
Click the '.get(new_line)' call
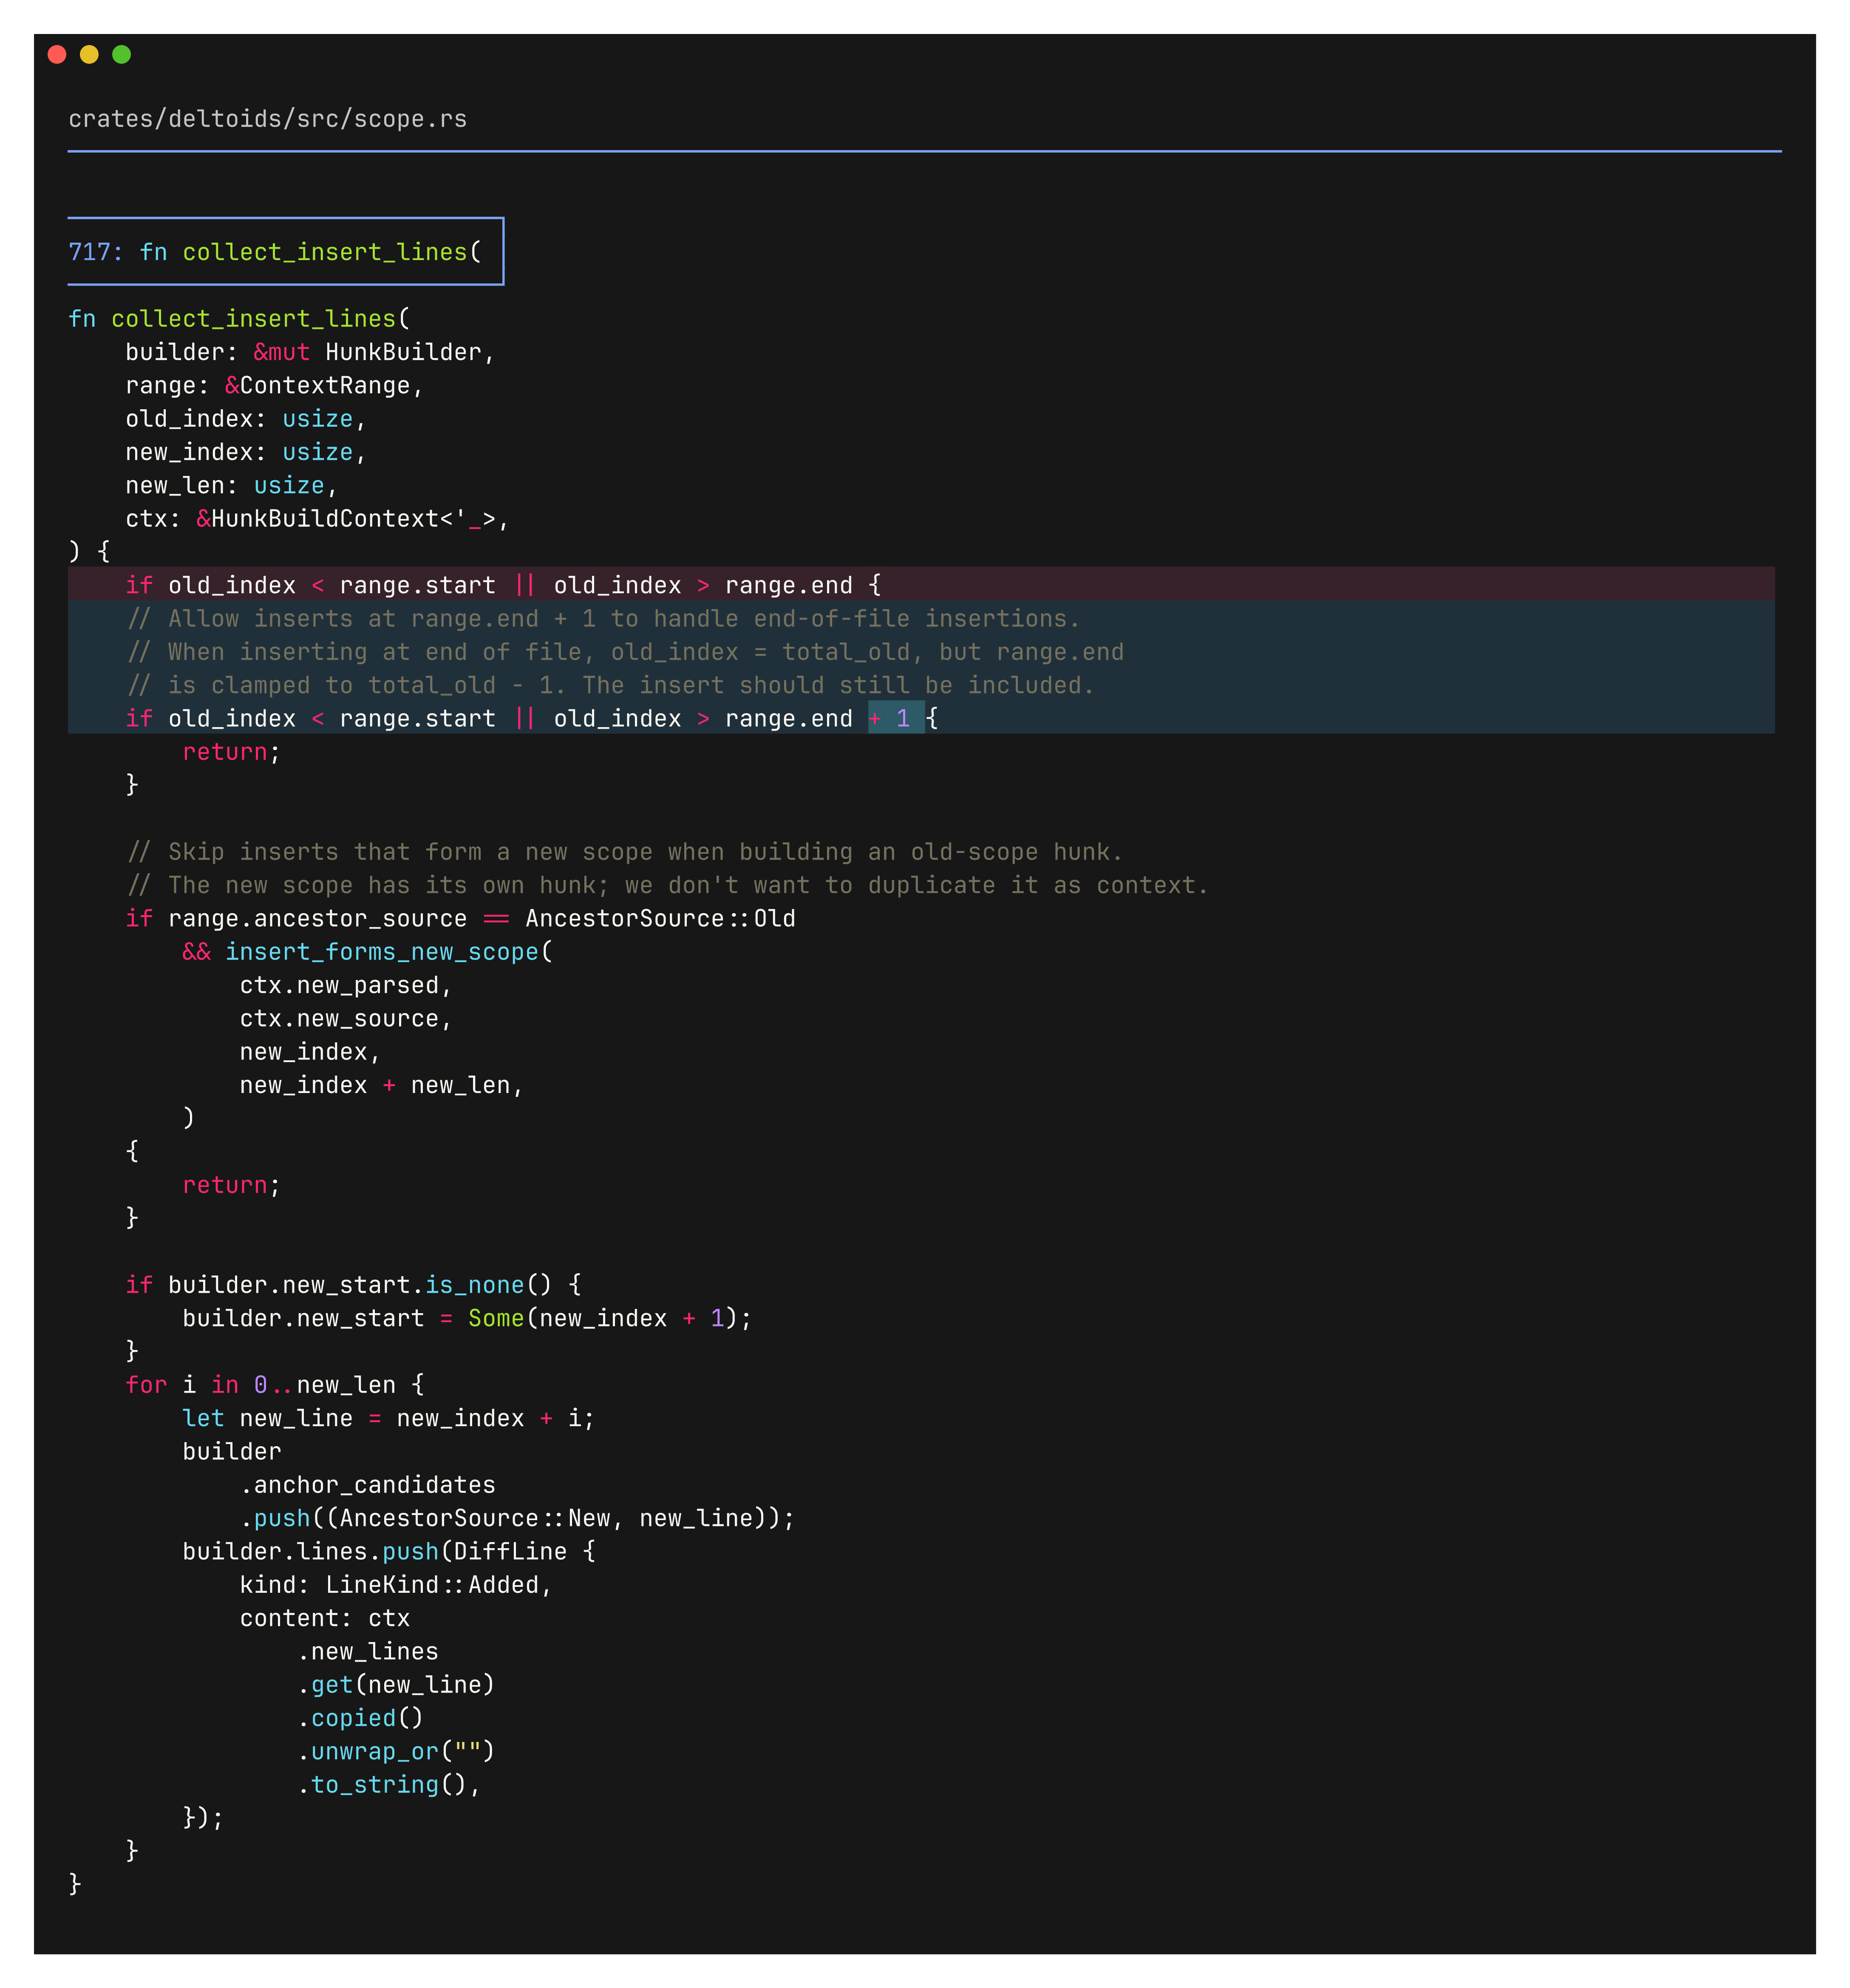click(396, 1685)
